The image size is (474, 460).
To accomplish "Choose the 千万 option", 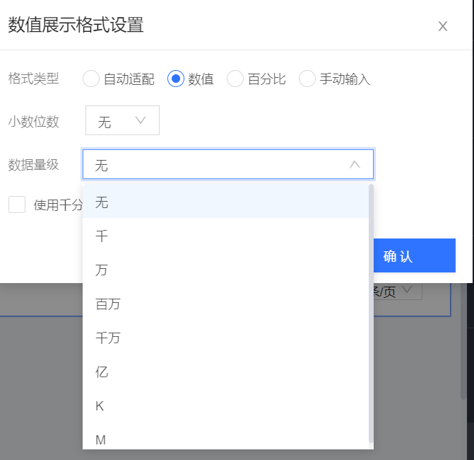I will [x=108, y=338].
